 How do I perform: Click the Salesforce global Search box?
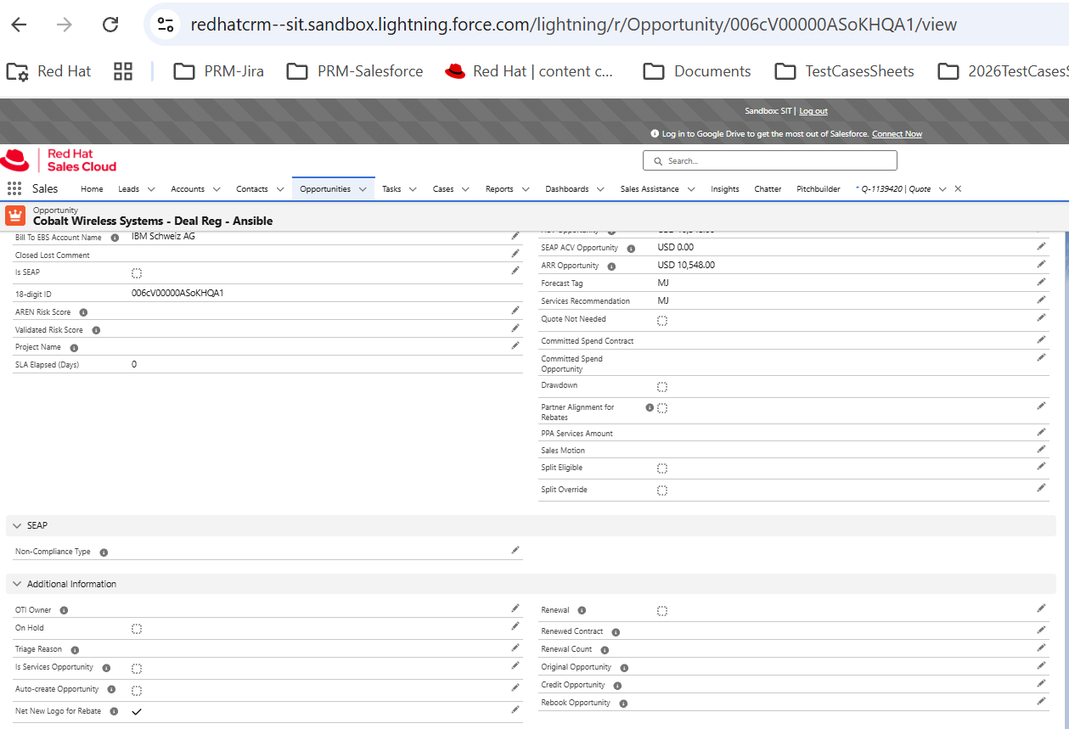coord(770,160)
